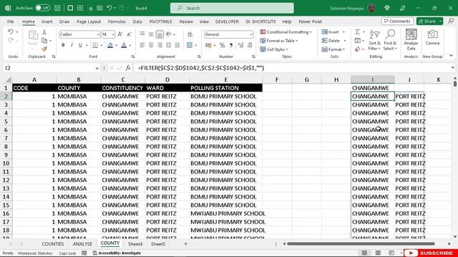Open the Page Layout tab
The image size is (458, 257).
coord(89,21)
